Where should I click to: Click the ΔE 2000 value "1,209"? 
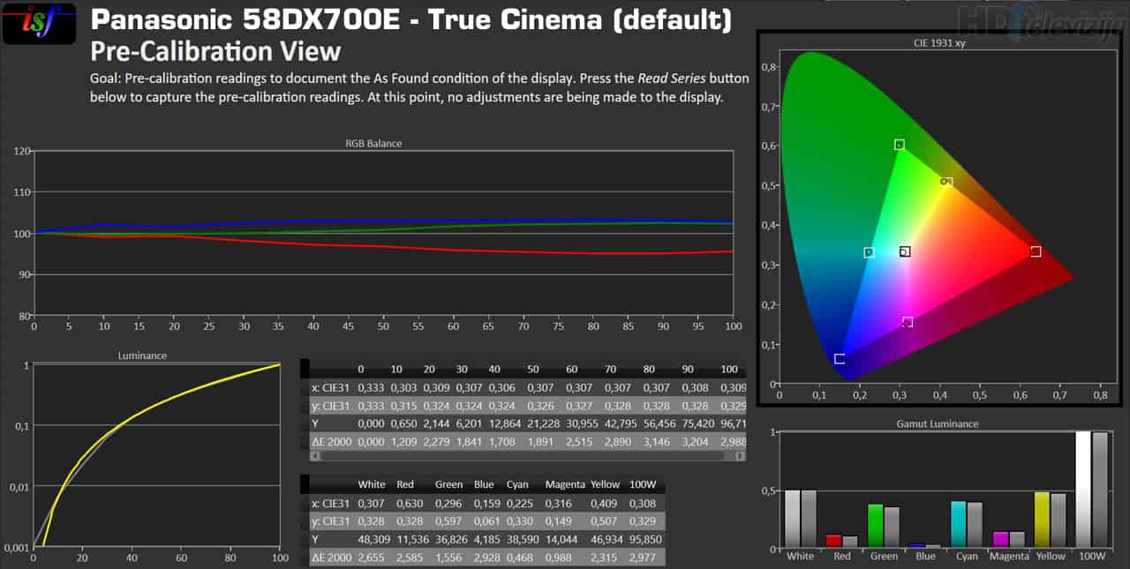395,440
